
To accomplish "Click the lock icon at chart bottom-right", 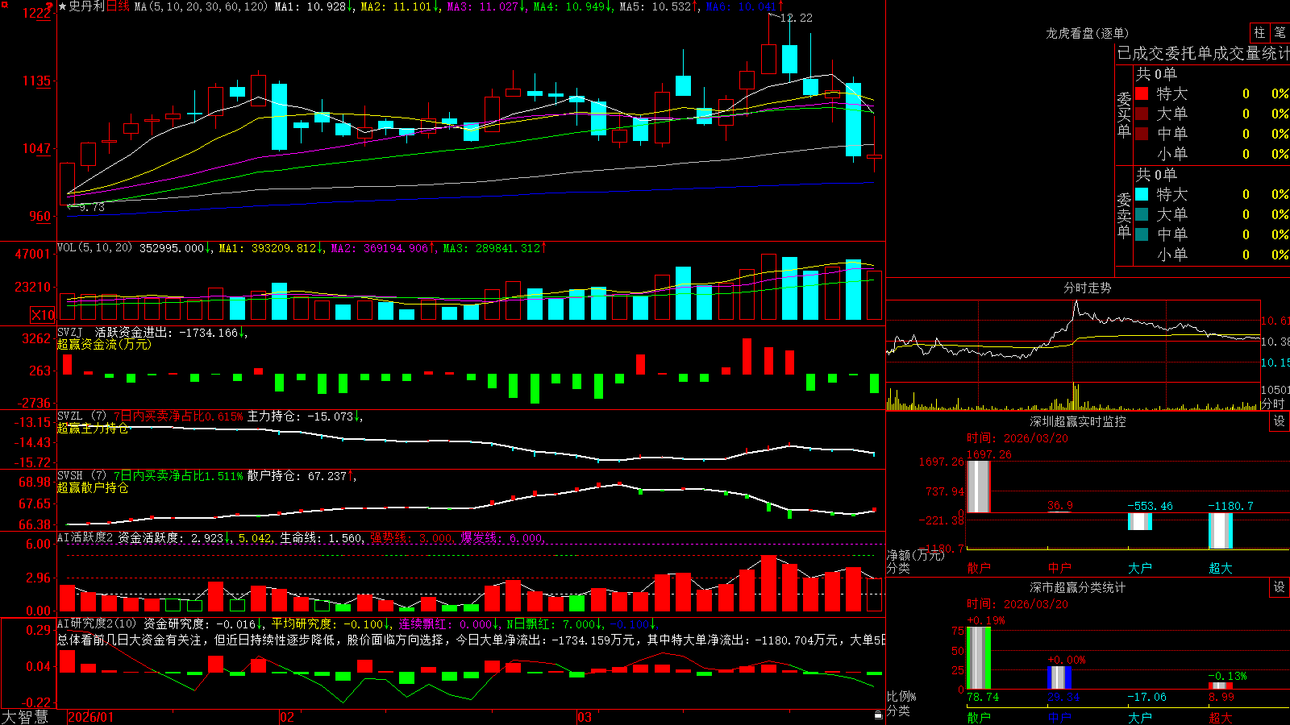I will (x=879, y=715).
